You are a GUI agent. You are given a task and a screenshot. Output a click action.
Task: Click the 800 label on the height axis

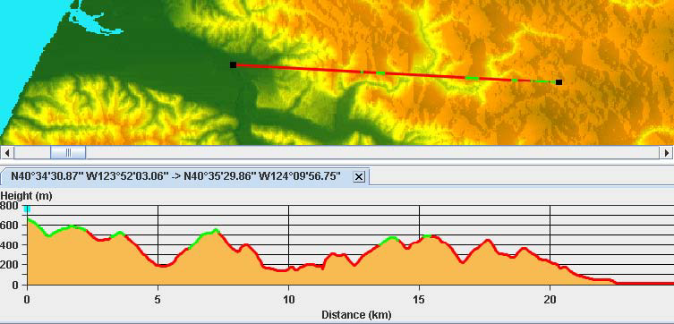pyautogui.click(x=9, y=206)
